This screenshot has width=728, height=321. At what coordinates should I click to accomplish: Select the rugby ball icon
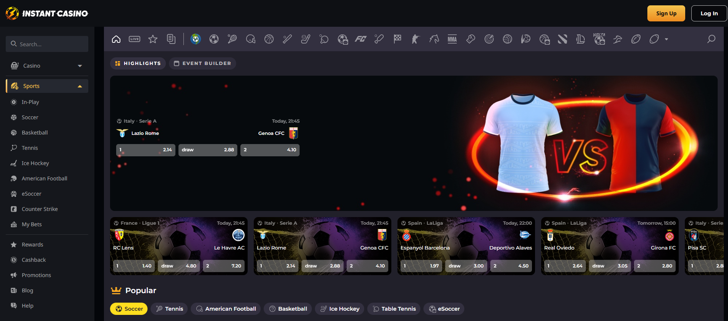(654, 39)
